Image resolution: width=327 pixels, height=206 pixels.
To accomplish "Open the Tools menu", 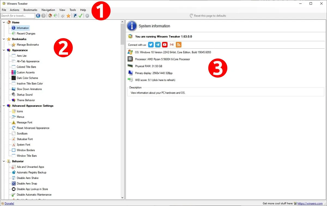I will pos(72,10).
